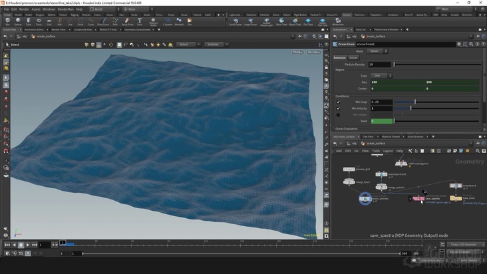Pick the Large Ocean shelf tool

click(x=250, y=22)
